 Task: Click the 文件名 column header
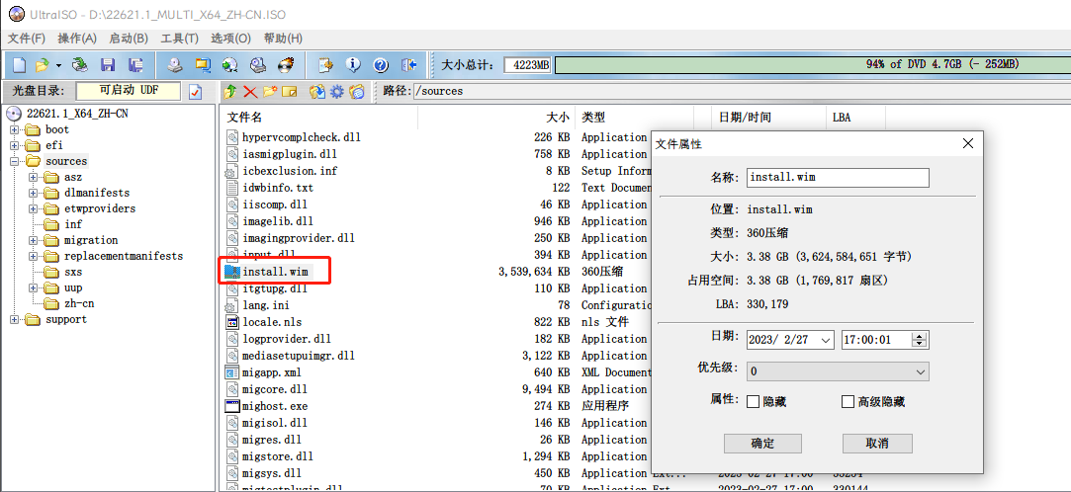coord(319,118)
